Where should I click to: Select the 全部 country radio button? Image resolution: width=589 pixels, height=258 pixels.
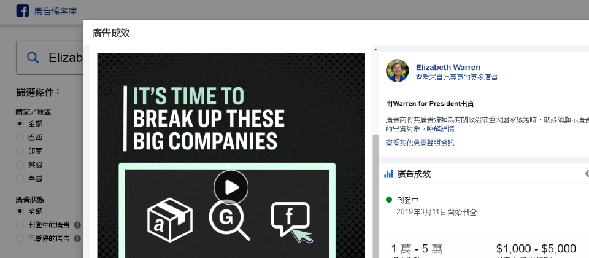[20, 123]
